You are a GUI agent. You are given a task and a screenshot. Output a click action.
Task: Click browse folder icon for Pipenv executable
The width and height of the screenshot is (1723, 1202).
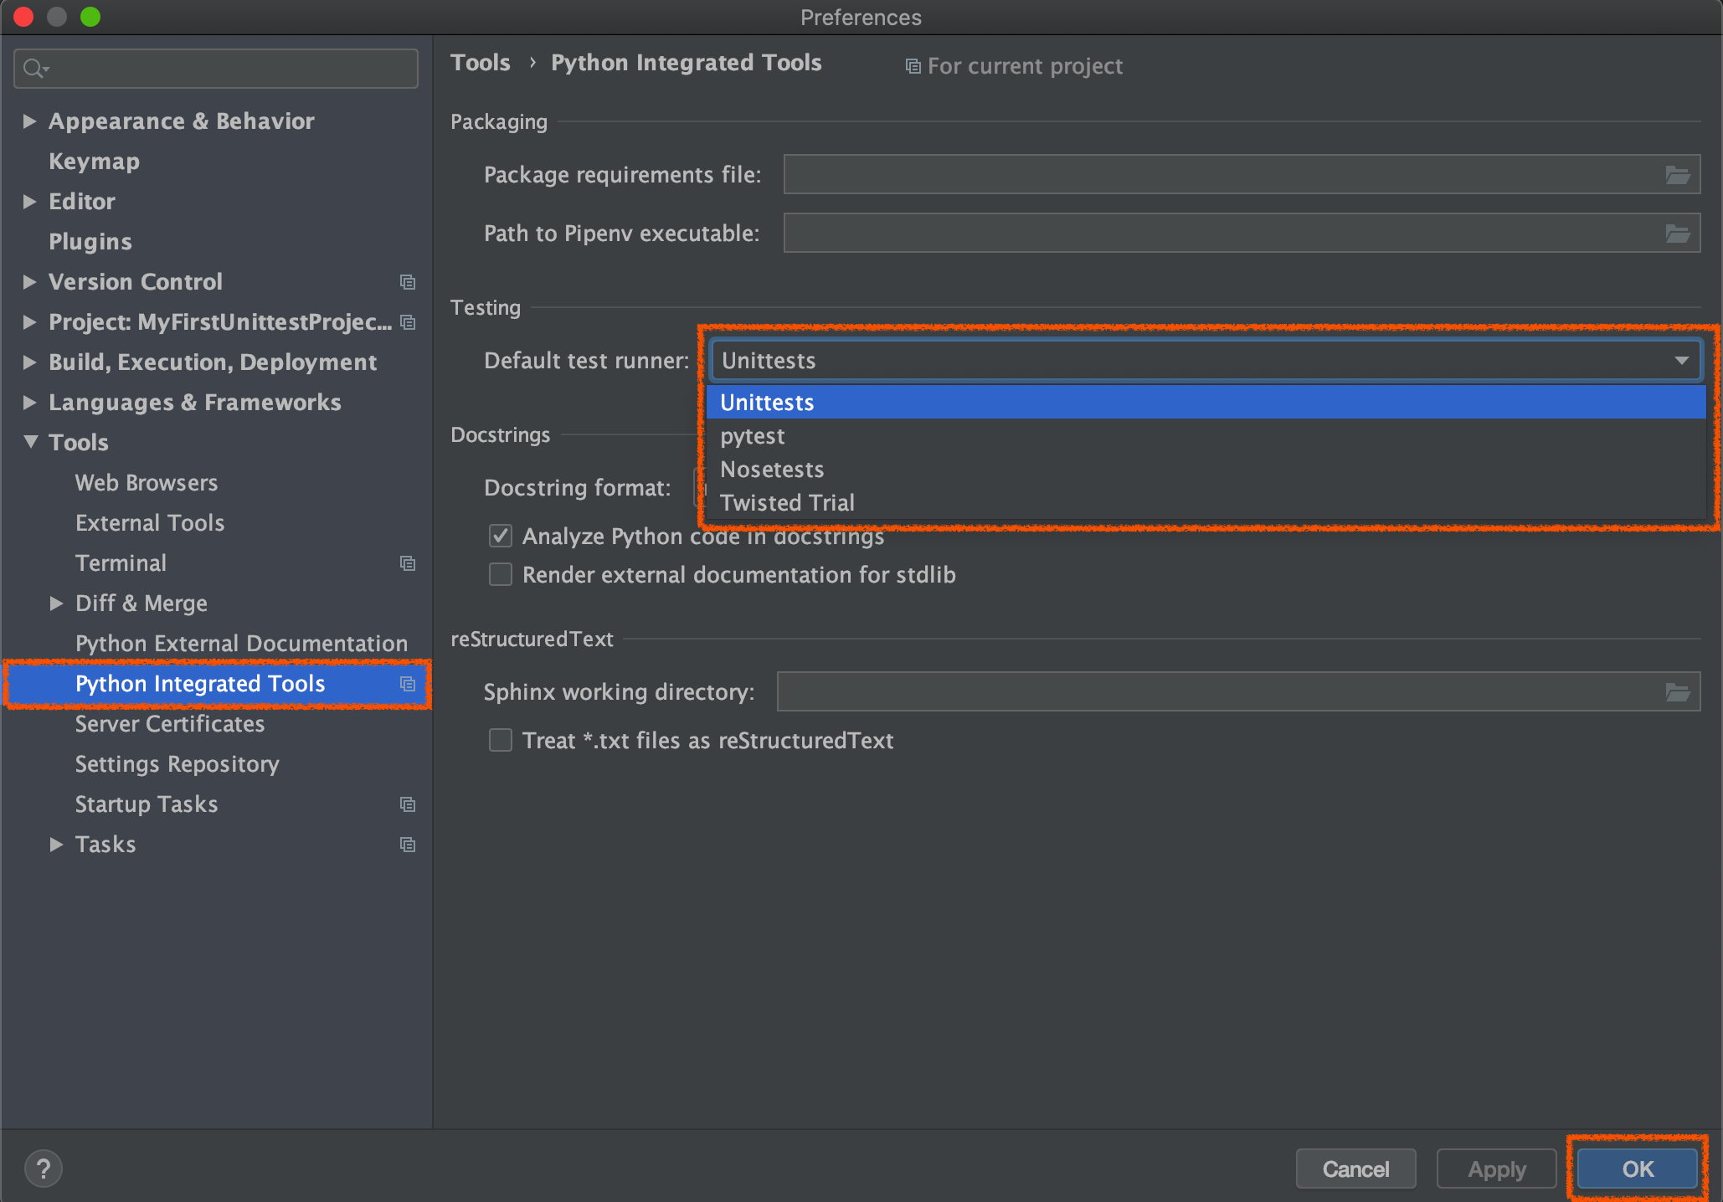click(1677, 234)
